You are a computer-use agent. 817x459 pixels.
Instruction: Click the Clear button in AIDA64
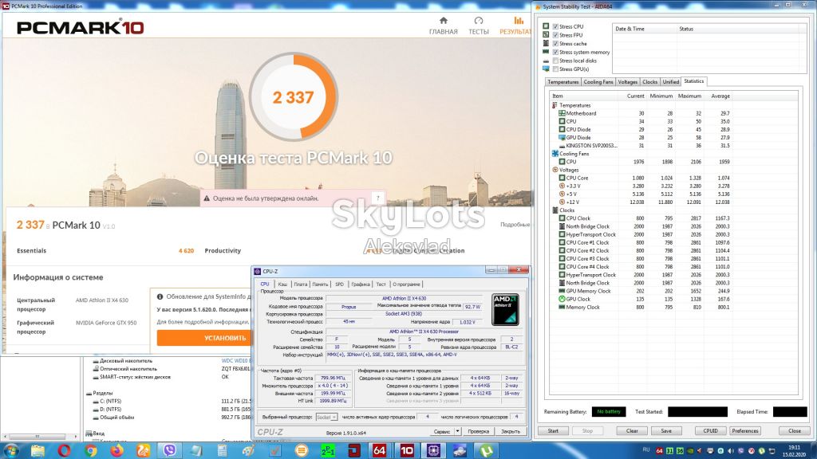tap(632, 431)
